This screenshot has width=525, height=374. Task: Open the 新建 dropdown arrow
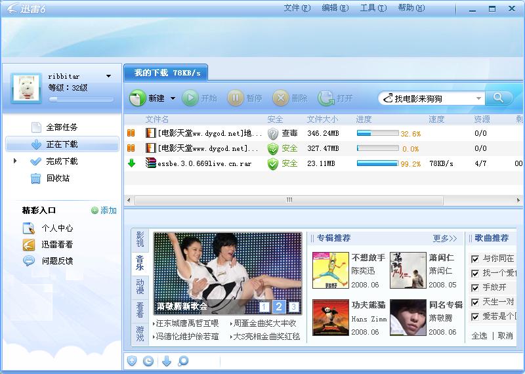[173, 98]
